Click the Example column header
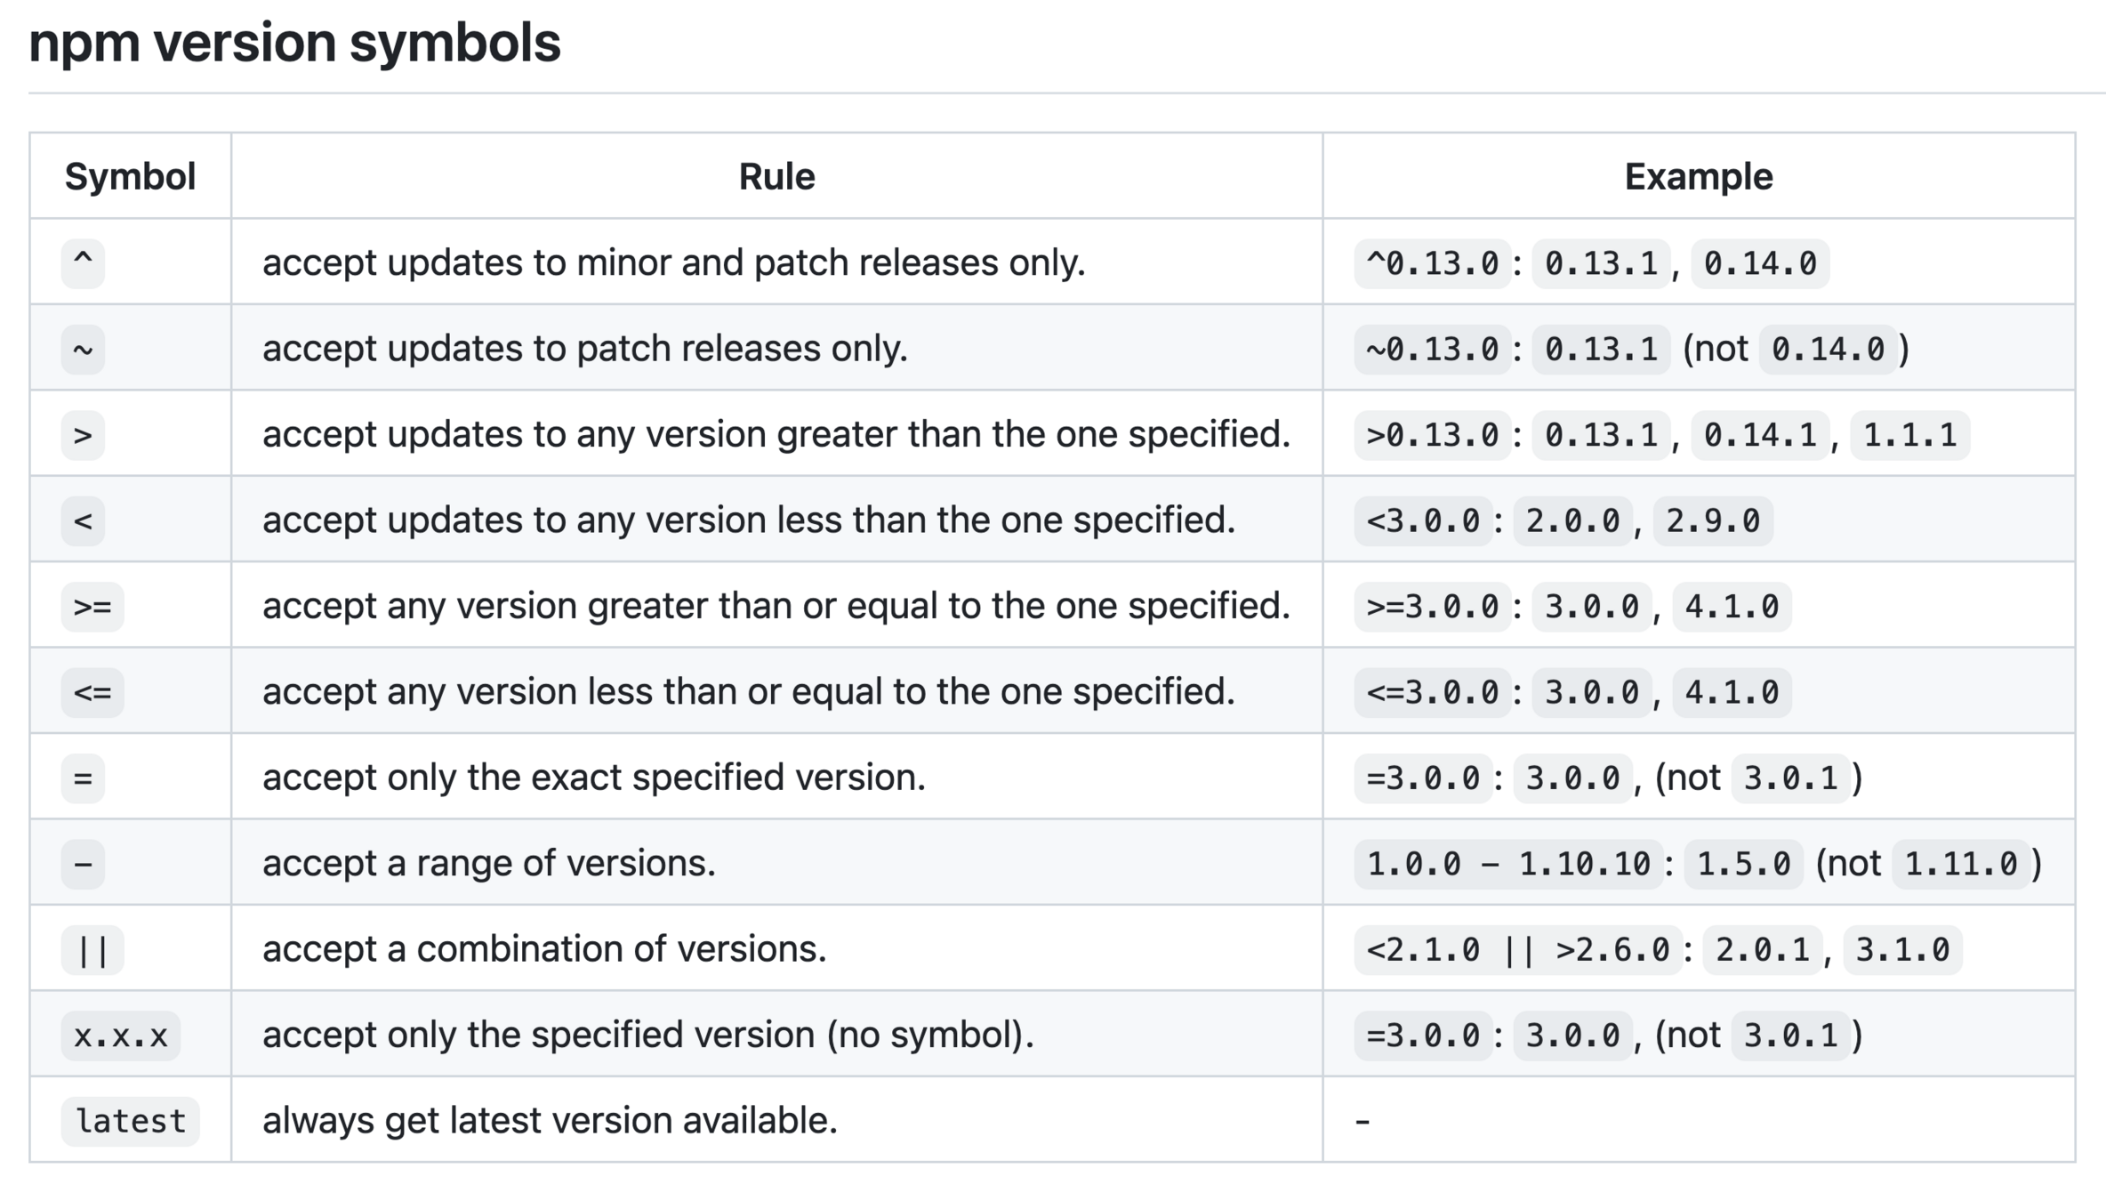2106x1201 pixels. coord(1699,176)
